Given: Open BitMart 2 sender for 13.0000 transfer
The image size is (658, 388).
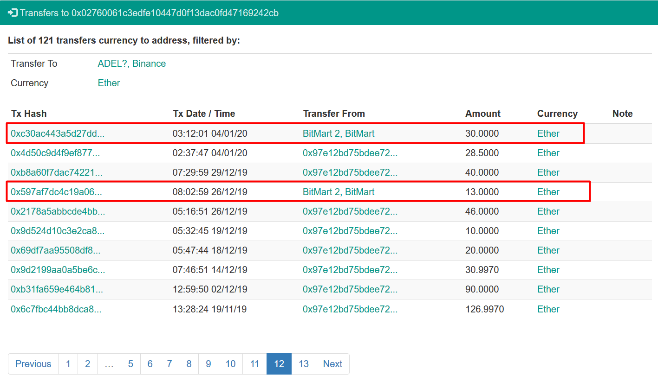Looking at the screenshot, I should coord(339,192).
